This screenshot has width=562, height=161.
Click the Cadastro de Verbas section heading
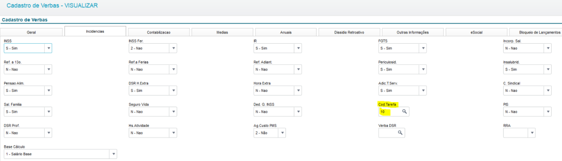pos(24,20)
